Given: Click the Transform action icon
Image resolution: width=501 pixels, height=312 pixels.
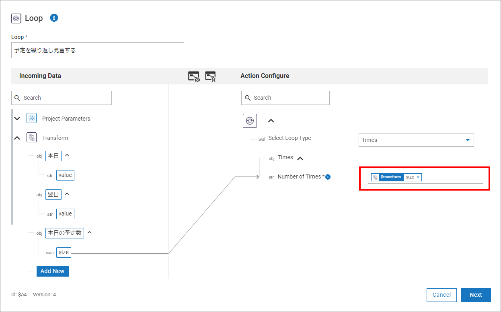Looking at the screenshot, I should pyautogui.click(x=31, y=138).
